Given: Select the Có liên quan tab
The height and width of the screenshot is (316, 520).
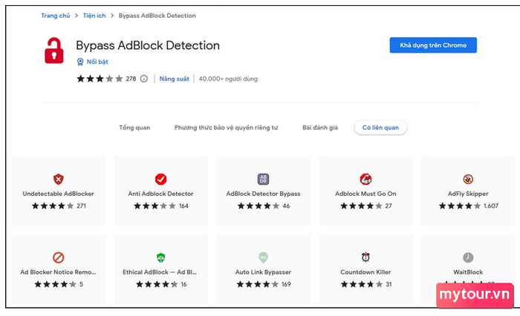Looking at the screenshot, I should (380, 128).
